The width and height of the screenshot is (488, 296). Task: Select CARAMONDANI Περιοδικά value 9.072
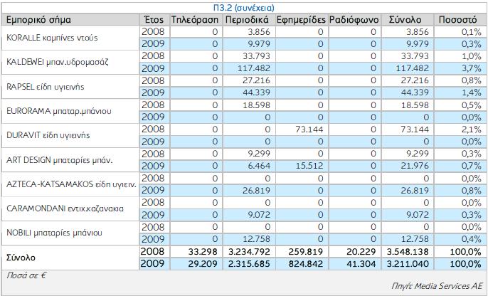click(x=259, y=214)
